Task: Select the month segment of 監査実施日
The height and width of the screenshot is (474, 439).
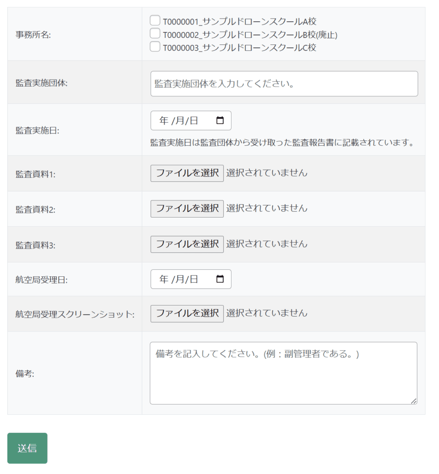Action: pyautogui.click(x=180, y=121)
